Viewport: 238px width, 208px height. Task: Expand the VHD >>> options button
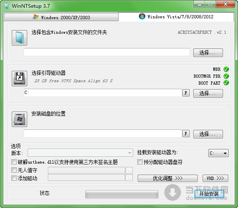point(215,178)
